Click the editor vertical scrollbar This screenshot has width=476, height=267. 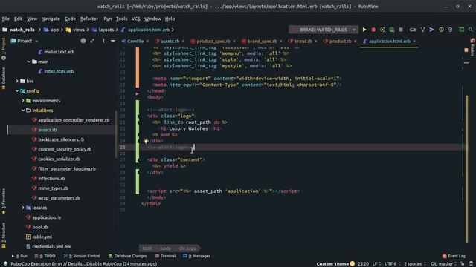(x=466, y=169)
